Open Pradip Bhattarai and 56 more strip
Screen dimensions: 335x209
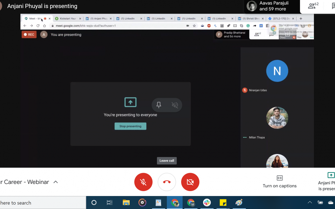coord(232,34)
